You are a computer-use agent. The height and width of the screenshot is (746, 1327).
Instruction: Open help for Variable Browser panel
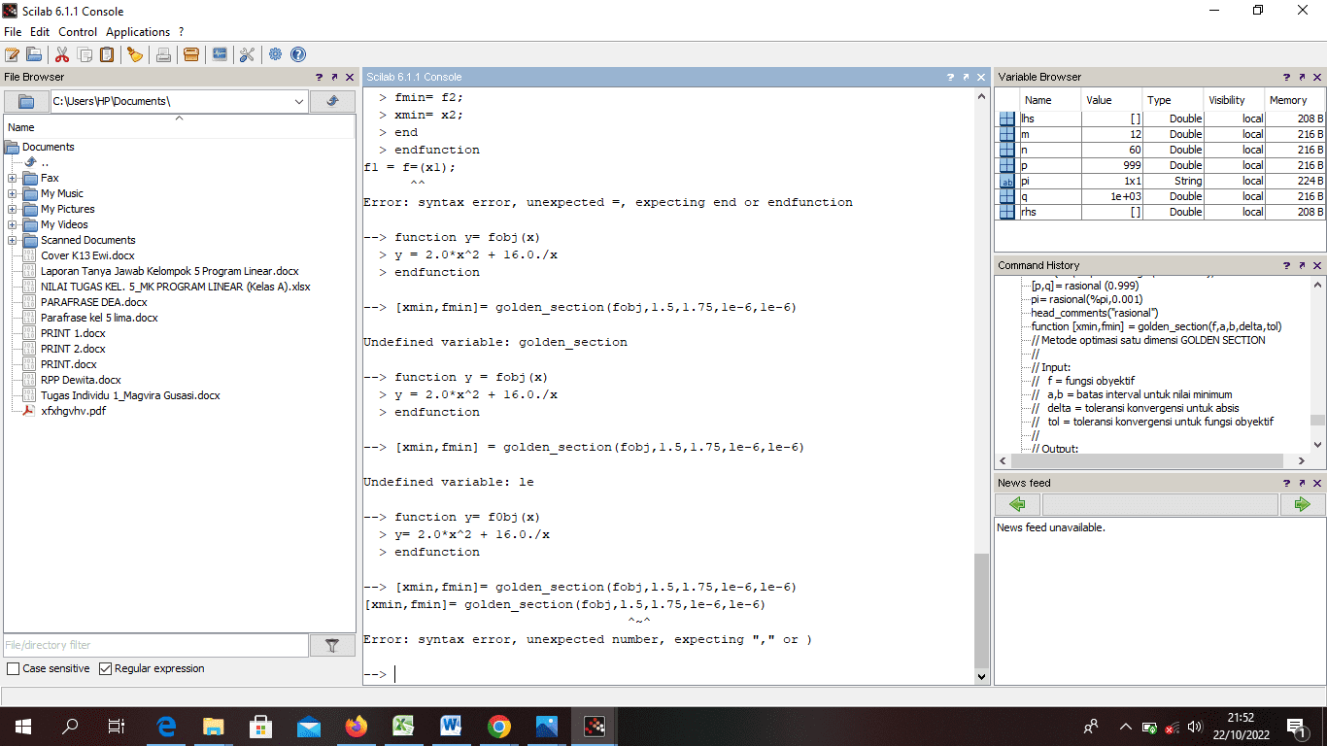point(1287,77)
